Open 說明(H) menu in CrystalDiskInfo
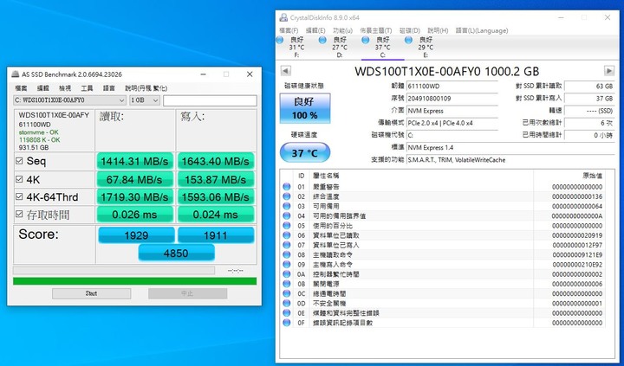The width and height of the screenshot is (624, 366). [438, 30]
